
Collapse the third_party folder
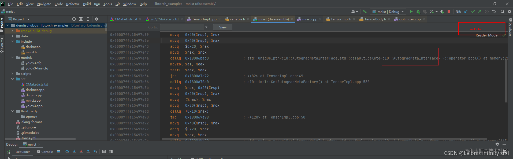coord(12,111)
